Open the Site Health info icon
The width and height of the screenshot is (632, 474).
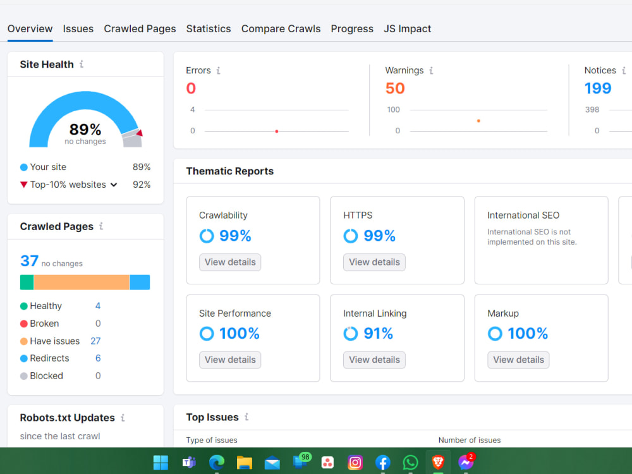pyautogui.click(x=82, y=64)
